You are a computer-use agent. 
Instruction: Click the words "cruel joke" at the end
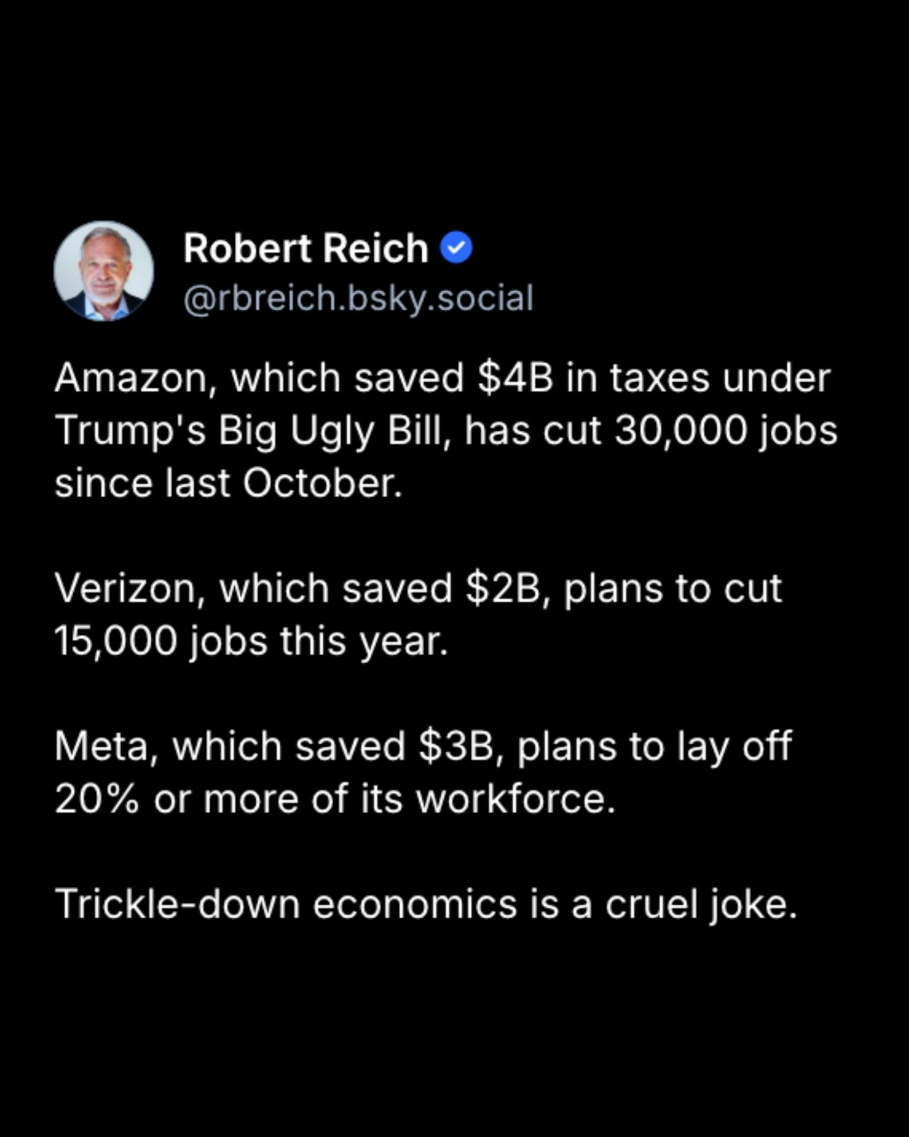(701, 905)
